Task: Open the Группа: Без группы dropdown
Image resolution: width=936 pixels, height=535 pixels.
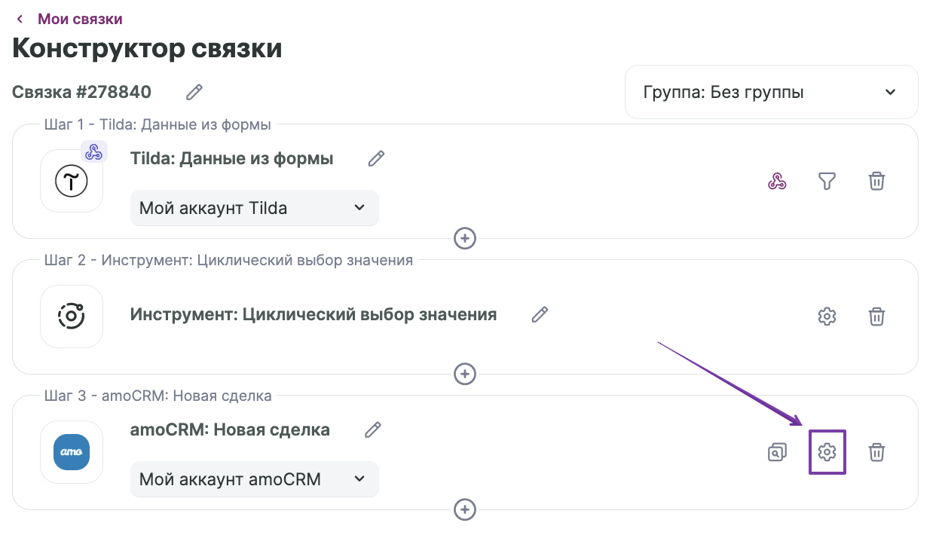Action: coord(771,92)
